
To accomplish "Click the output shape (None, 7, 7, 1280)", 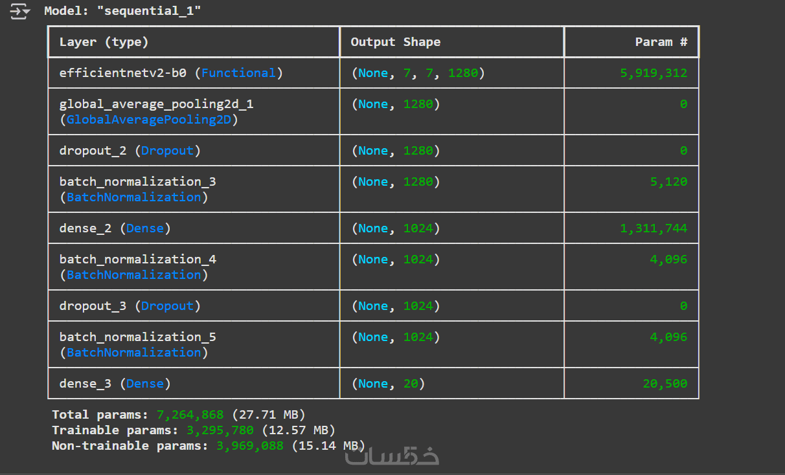I will coord(418,73).
